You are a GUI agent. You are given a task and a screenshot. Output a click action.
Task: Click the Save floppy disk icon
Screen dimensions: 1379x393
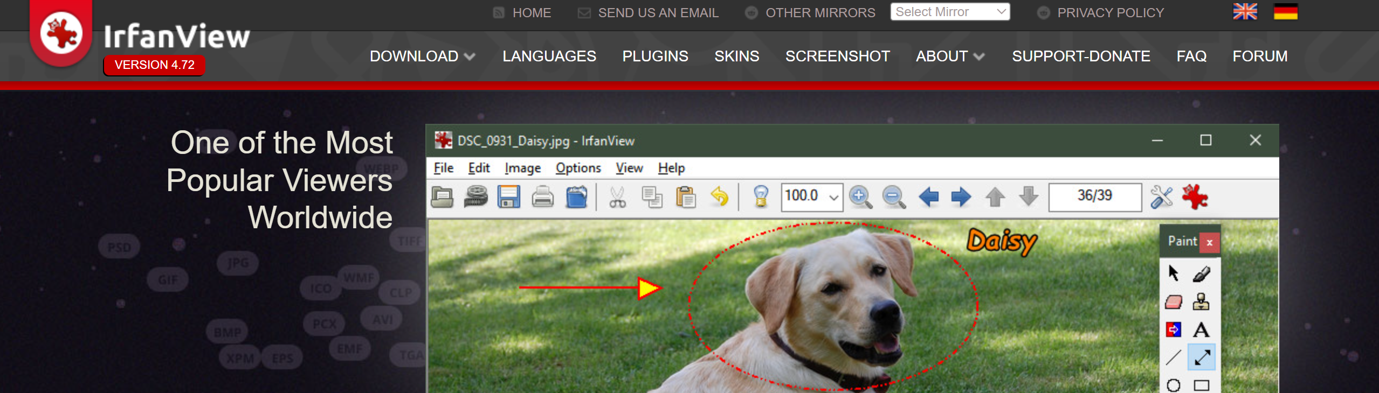509,197
